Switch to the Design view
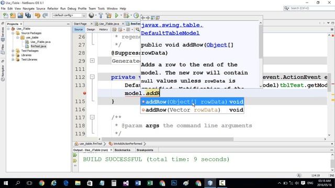335x188 pixels. pos(91,29)
